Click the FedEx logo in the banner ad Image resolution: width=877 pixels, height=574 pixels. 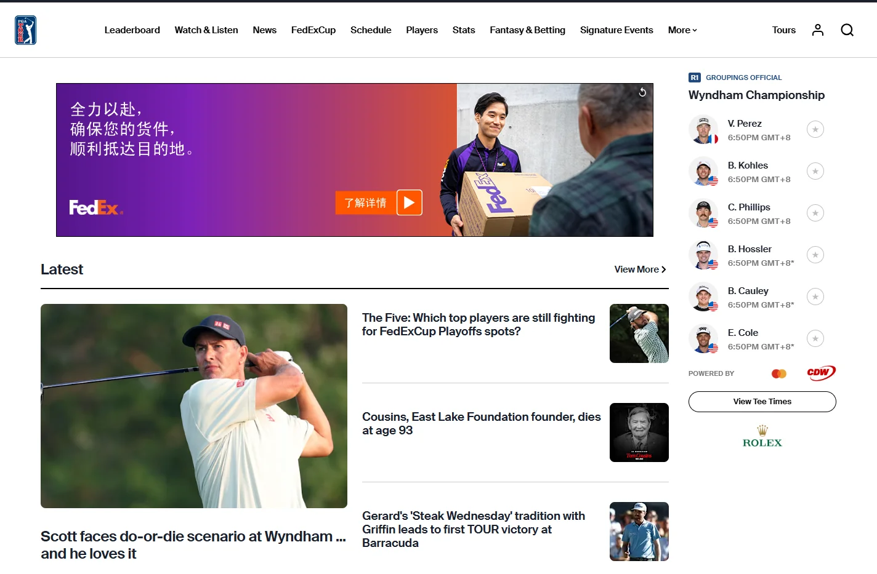[96, 208]
